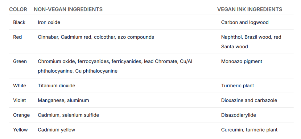
Task: Click the Titanium dioxide cell
Action: click(56, 86)
